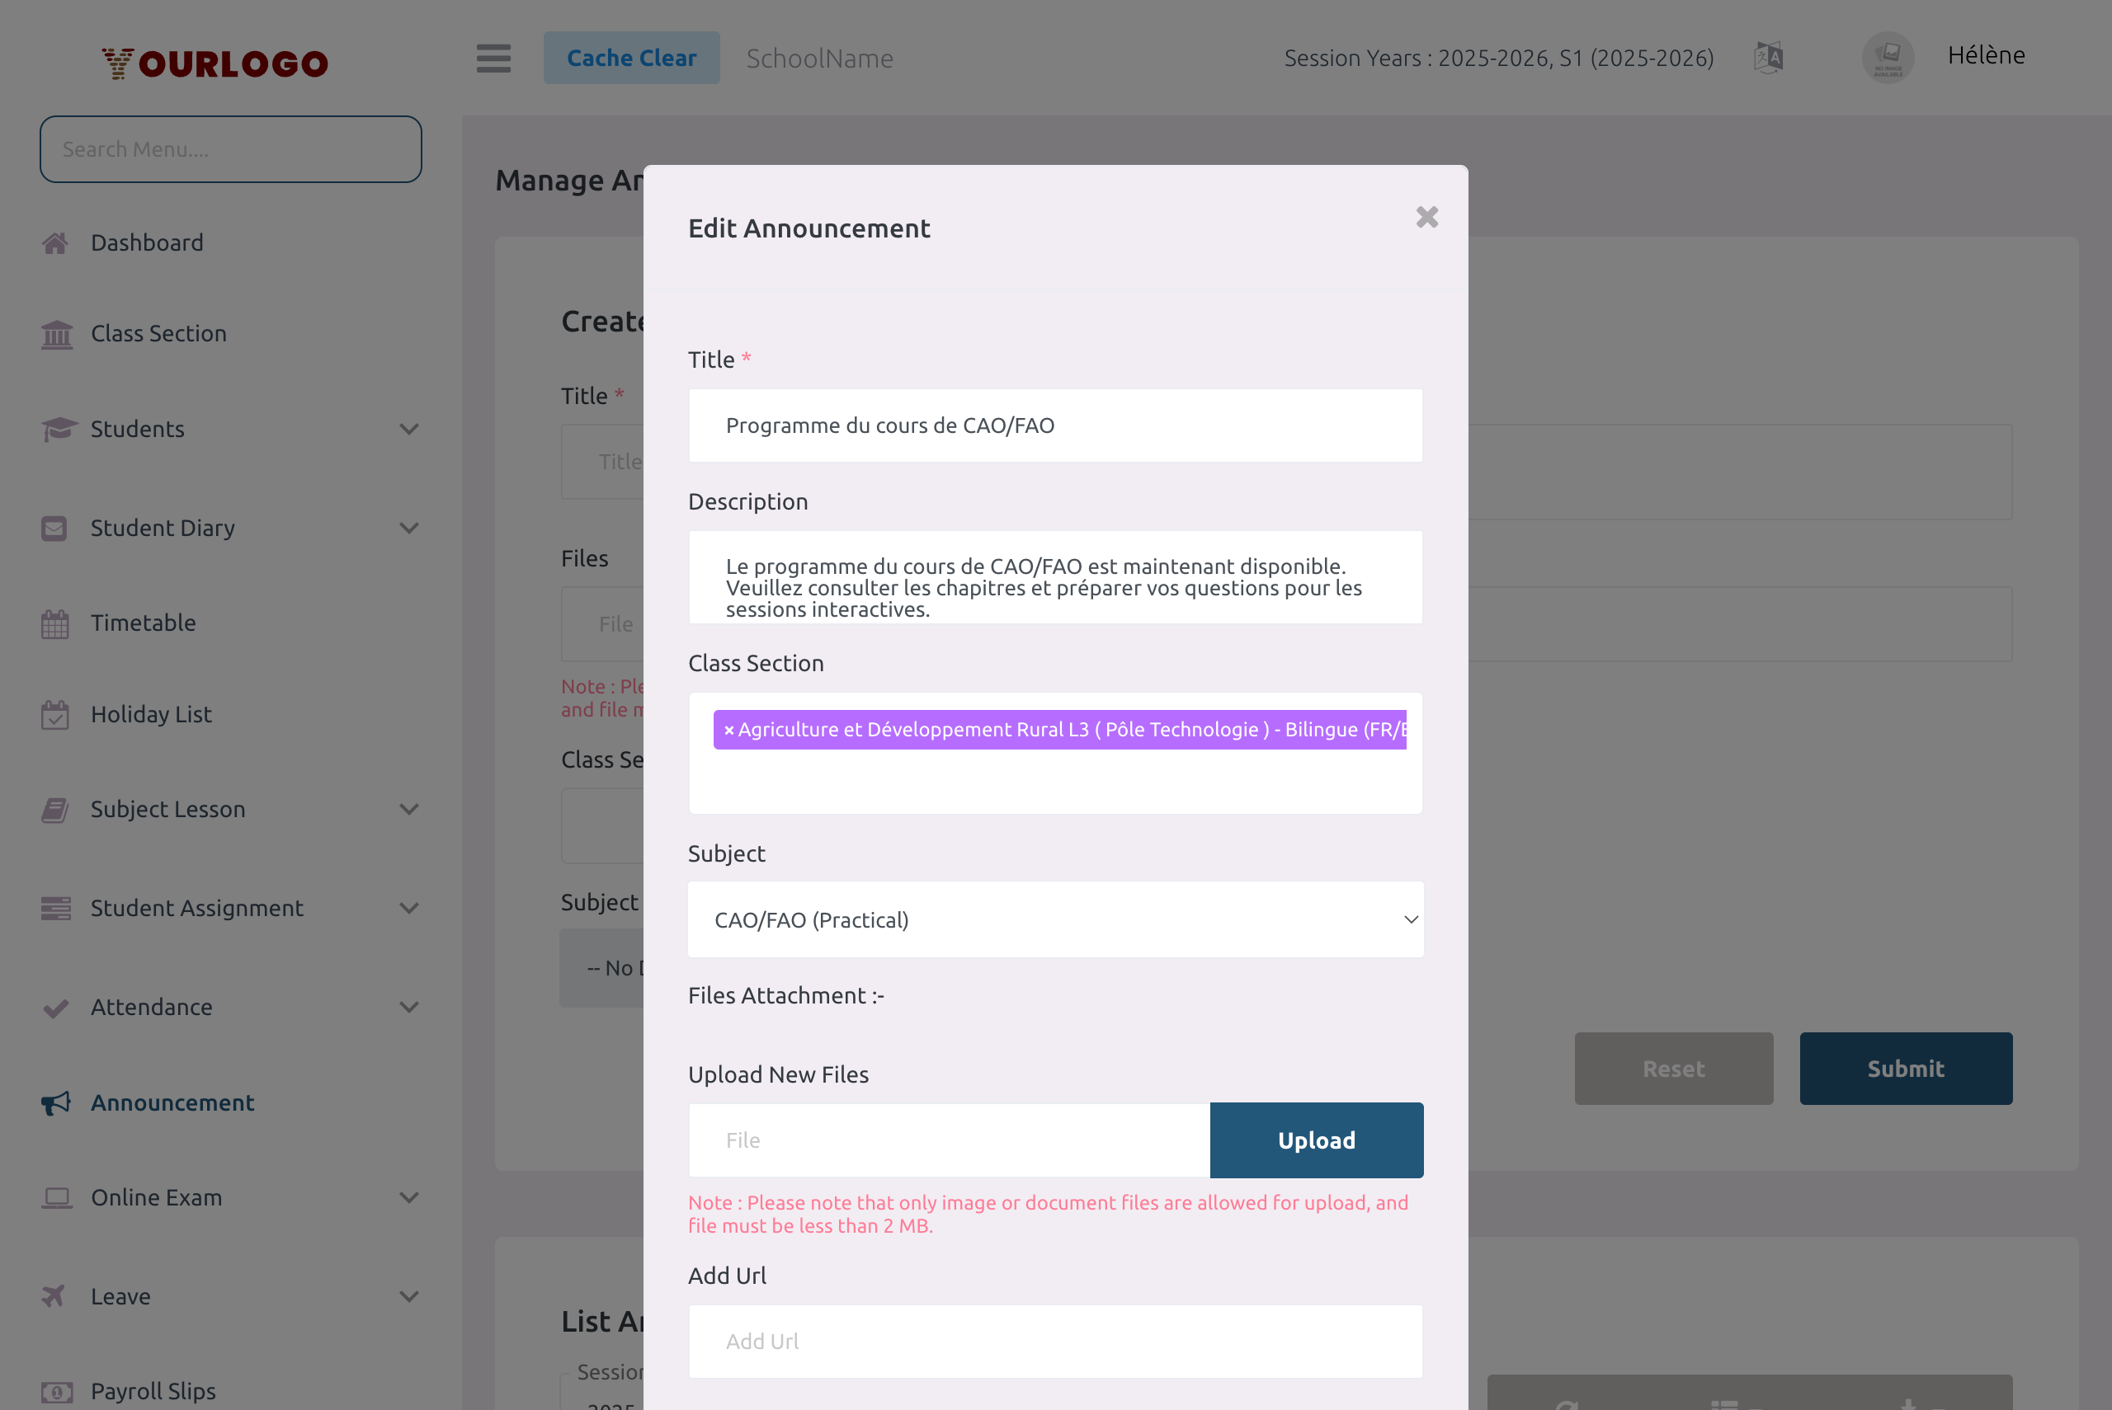Open the Announcement menu entry
Screen dimensions: 2112x1410
point(172,1102)
